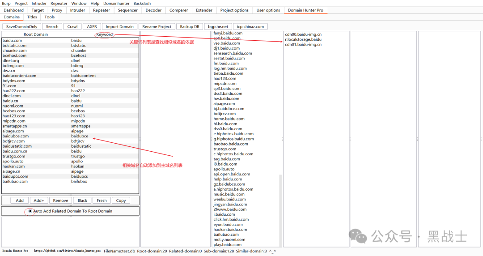Viewport: 483px width, 256px height.
Task: Select the baifubao.com root domain row
Action: (x=70, y=181)
